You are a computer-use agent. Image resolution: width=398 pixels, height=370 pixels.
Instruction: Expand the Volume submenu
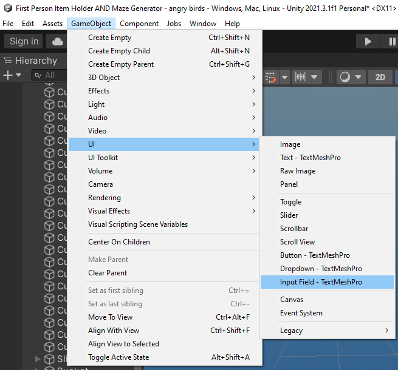163,171
